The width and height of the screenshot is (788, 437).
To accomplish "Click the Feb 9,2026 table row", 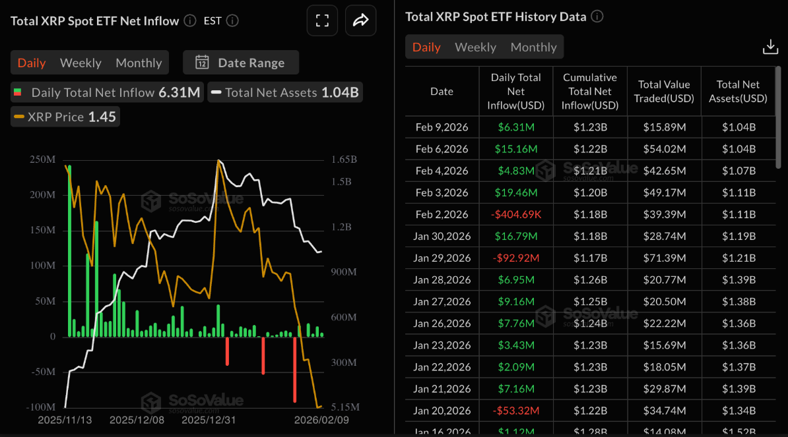I will tap(590, 127).
